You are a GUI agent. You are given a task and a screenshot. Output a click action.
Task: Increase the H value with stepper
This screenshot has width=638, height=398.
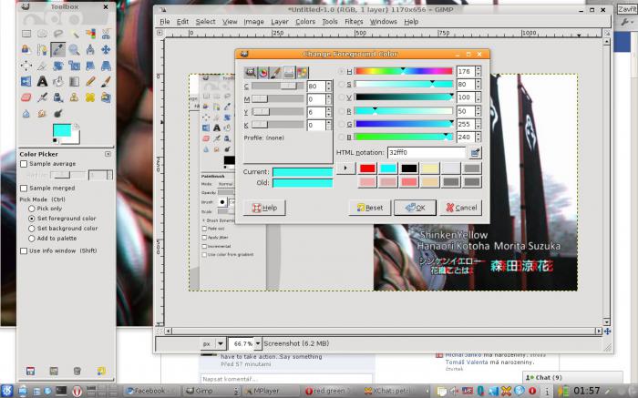click(478, 69)
